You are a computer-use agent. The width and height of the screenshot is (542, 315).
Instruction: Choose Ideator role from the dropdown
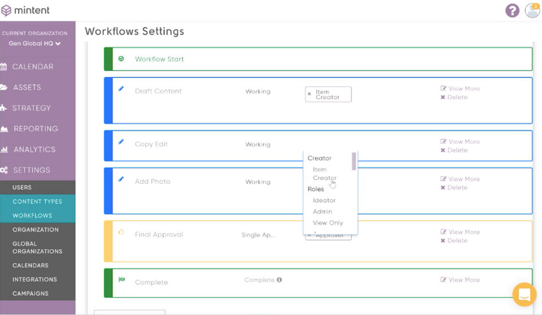click(x=324, y=201)
